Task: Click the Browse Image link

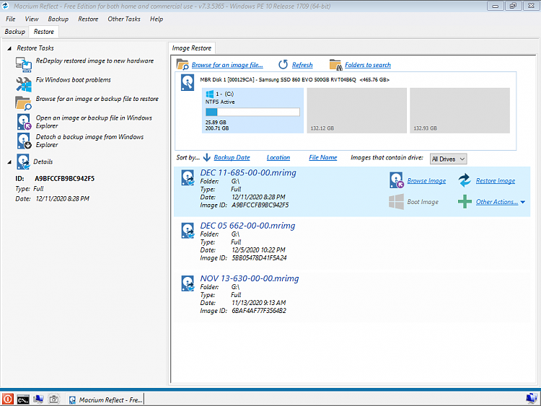Action: (x=426, y=181)
